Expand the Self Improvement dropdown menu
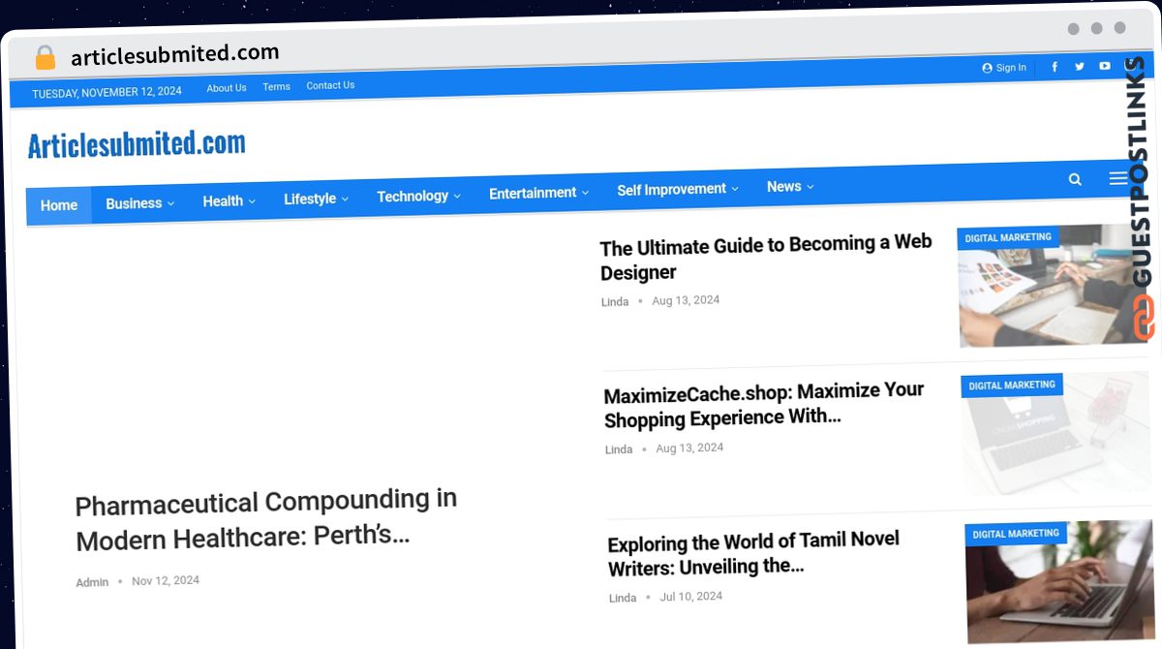The width and height of the screenshot is (1162, 649). (678, 189)
